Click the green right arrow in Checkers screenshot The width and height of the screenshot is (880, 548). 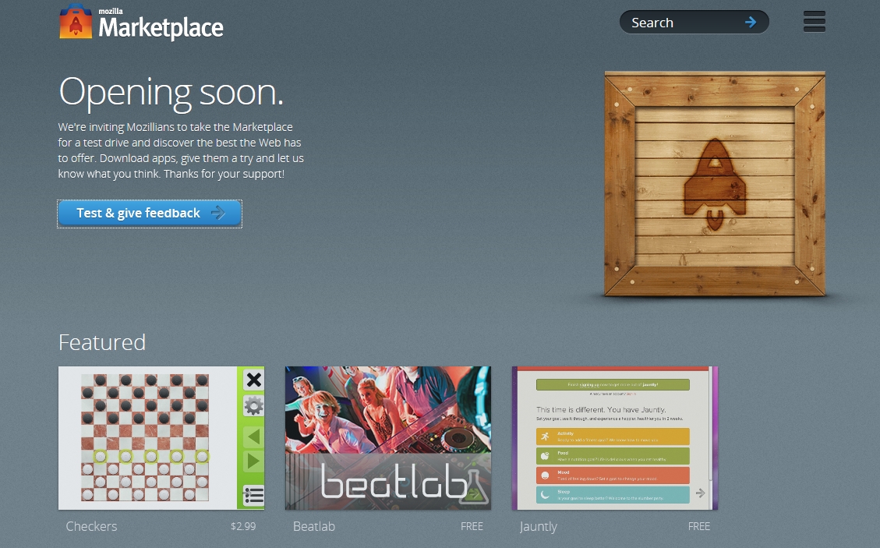tap(253, 461)
